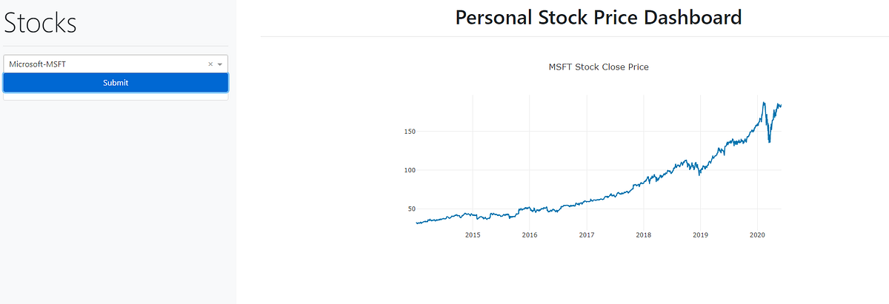Click the sharp 2020 dip in the price line

point(769,141)
